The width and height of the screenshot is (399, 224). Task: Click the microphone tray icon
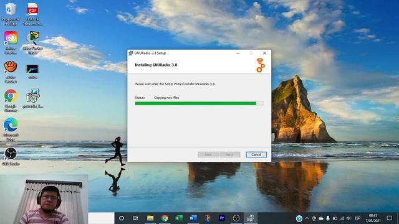[x=328, y=218]
